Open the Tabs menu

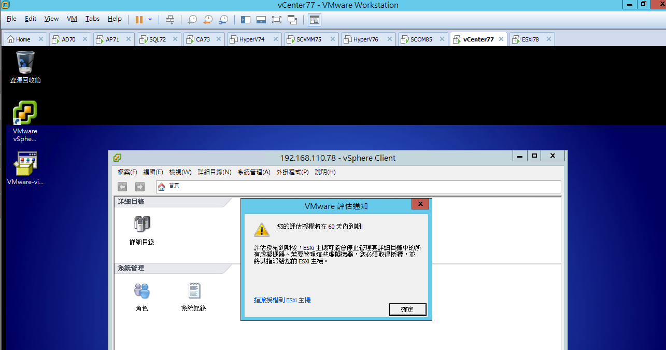point(92,19)
